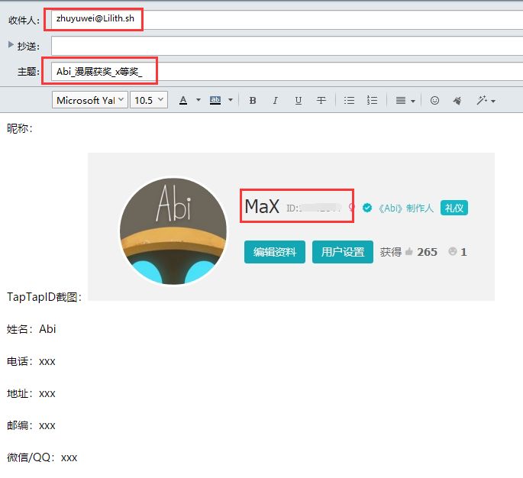This screenshot has width=523, height=478.
Task: Toggle underline formatting
Action: (299, 100)
